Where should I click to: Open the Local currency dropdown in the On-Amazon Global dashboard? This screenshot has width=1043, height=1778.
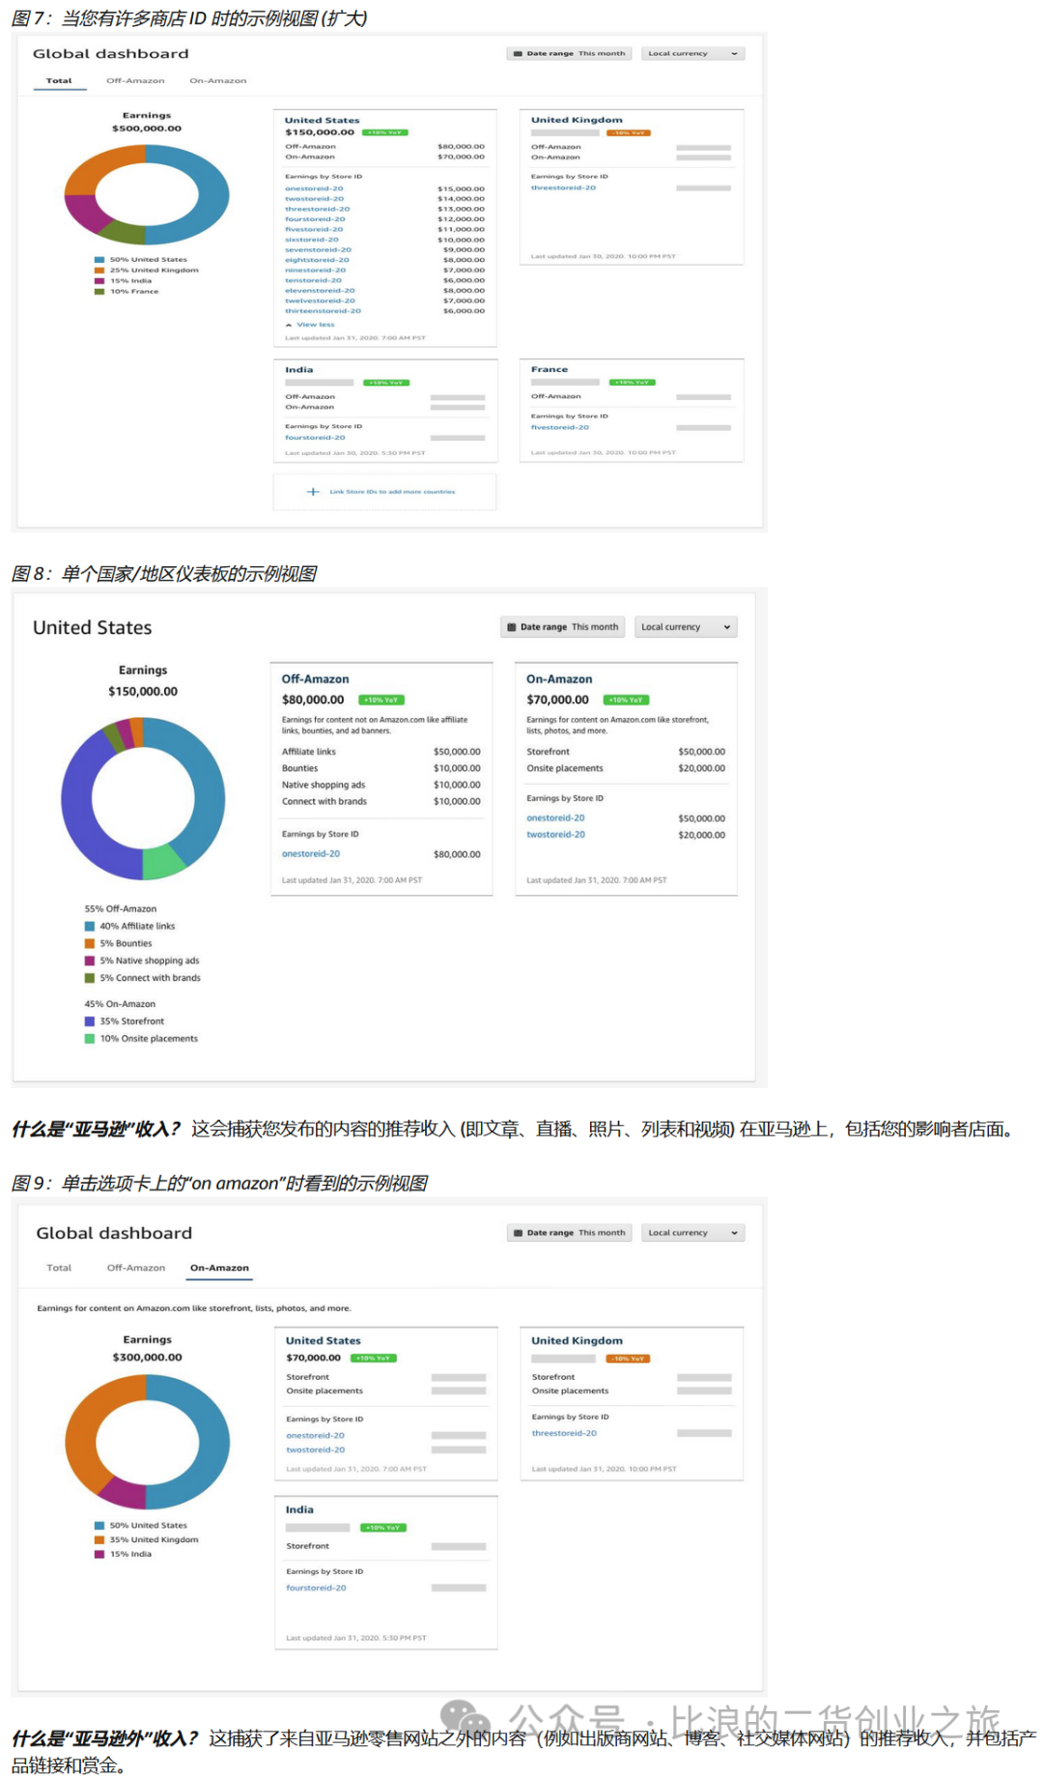[692, 1233]
